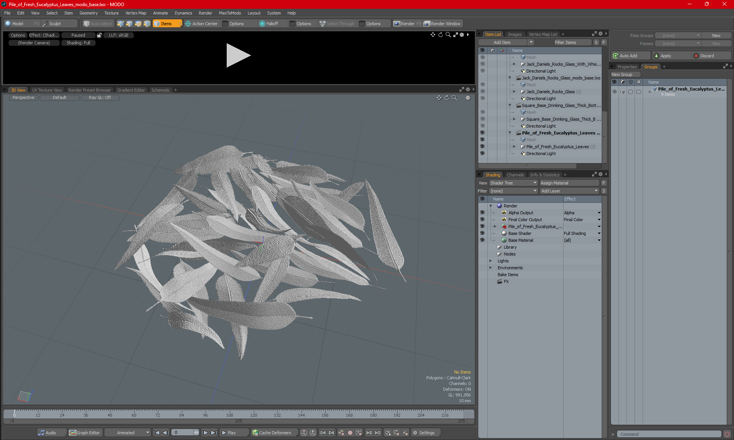Open Shader Tree view dropdown

(513, 183)
